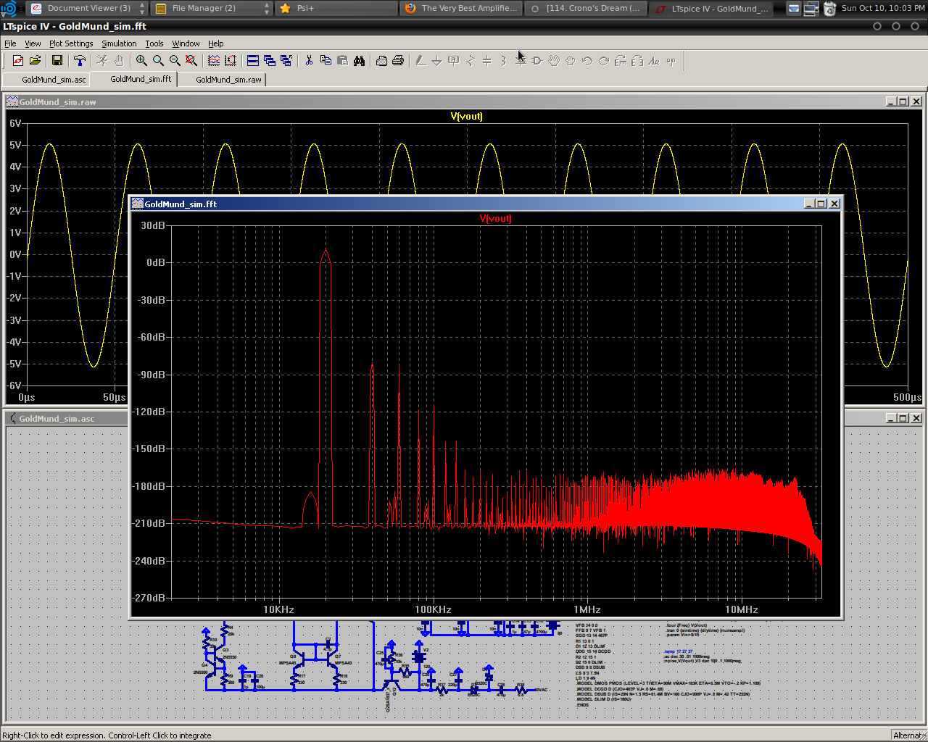This screenshot has height=742, width=928.
Task: Switch to The Very Best Amplifier Firefox window
Action: [461, 8]
